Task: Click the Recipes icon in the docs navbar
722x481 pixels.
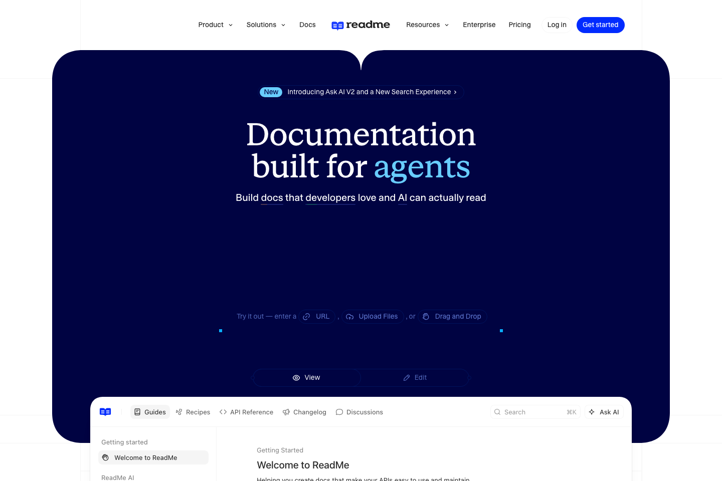Action: [x=179, y=412]
